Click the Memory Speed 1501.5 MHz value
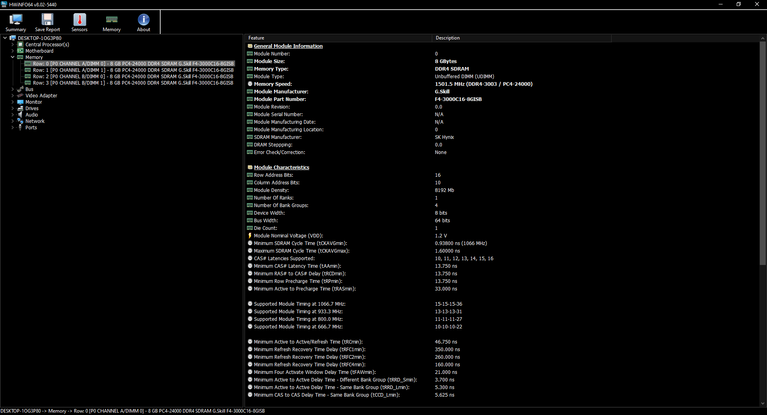This screenshot has width=767, height=415. pos(483,84)
